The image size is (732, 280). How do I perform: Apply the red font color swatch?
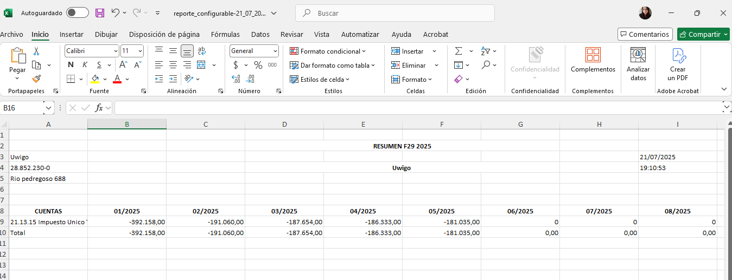coord(117,79)
